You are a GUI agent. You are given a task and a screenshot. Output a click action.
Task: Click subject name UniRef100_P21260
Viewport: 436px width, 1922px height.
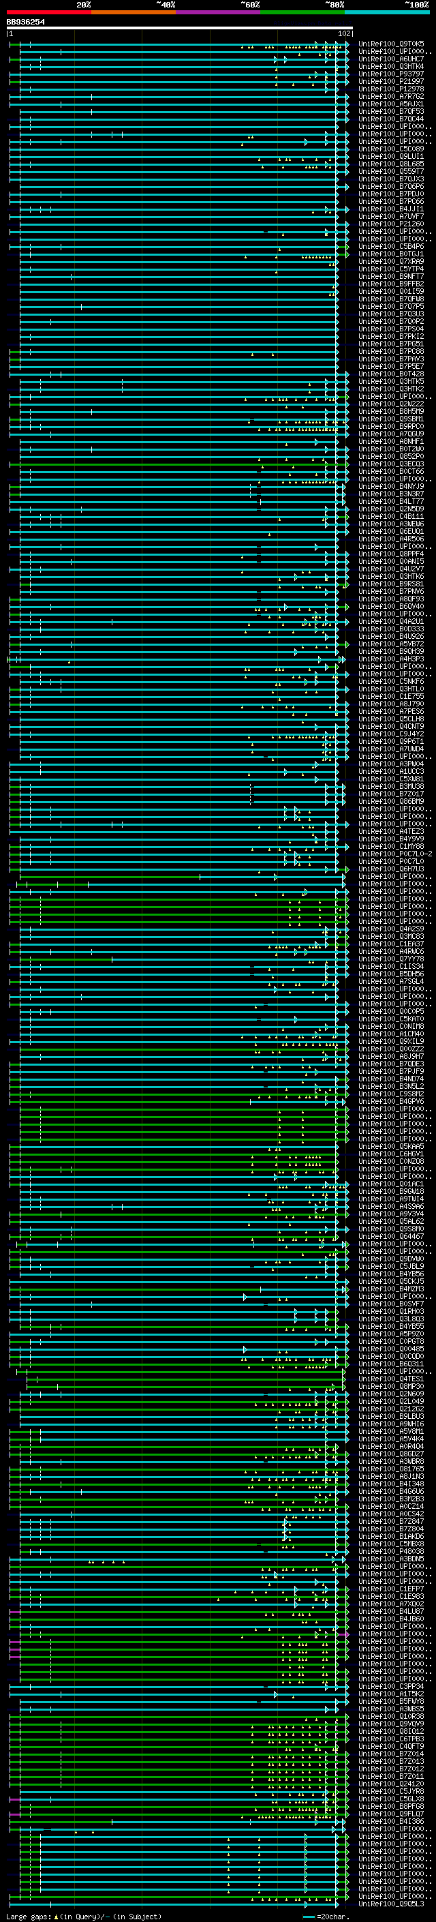coord(391,224)
